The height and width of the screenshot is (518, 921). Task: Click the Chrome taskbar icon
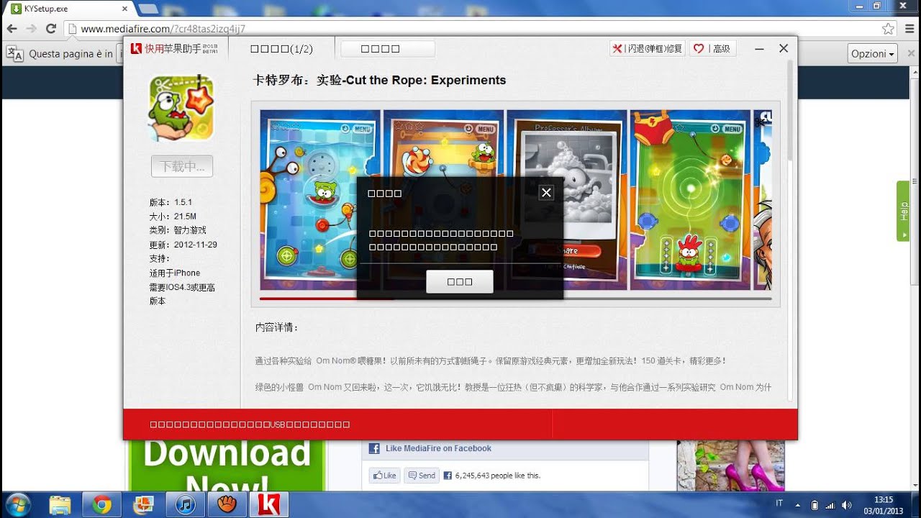pos(101,505)
